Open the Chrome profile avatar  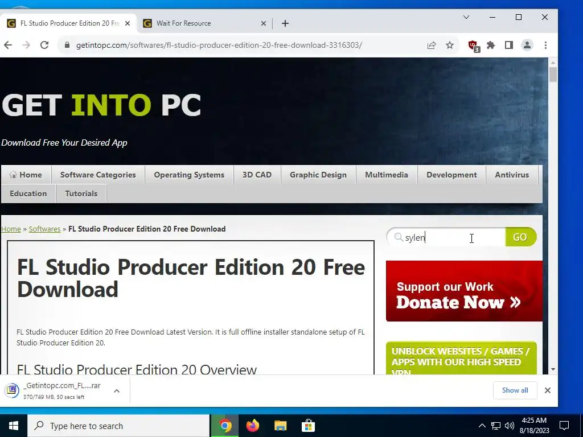pos(527,46)
